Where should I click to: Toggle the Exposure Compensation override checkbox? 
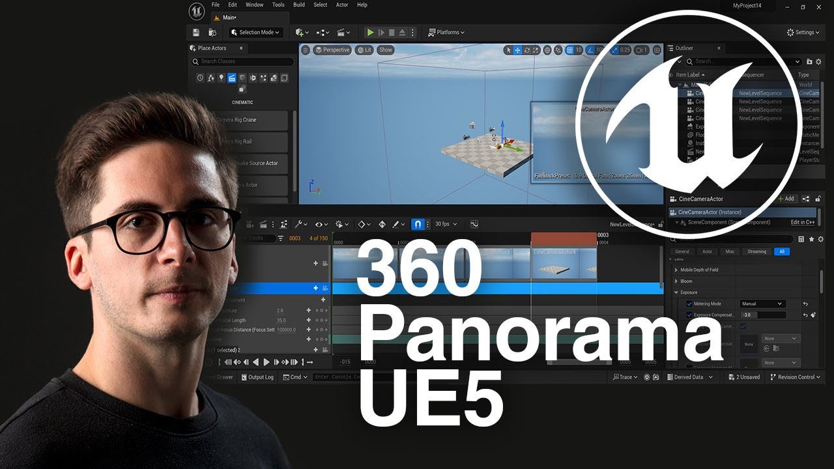click(x=689, y=315)
